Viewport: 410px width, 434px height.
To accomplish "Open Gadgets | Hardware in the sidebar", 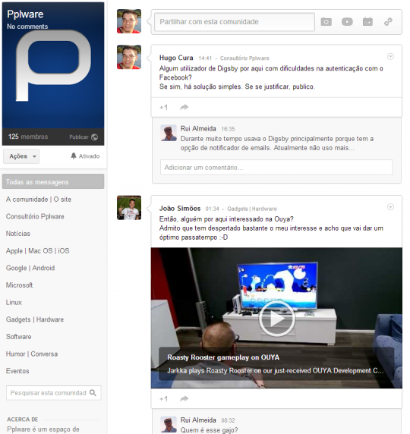I will coord(35,319).
